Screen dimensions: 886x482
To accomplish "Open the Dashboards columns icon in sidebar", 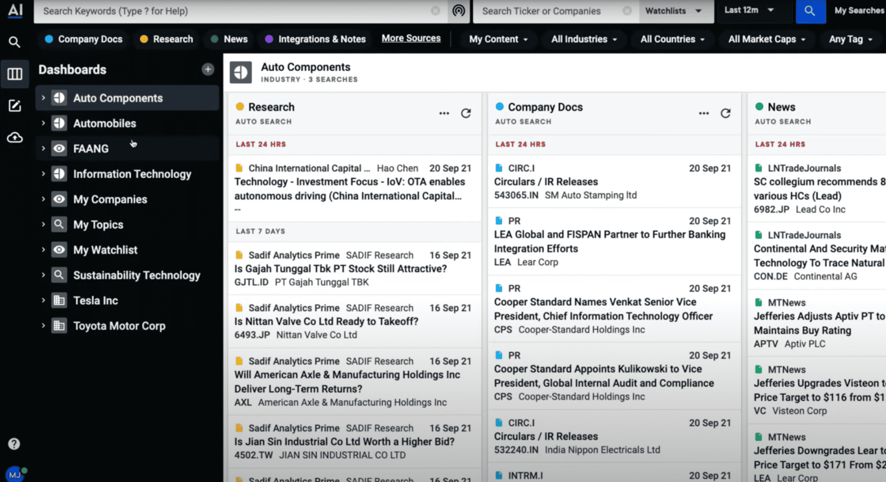I will tap(15, 74).
